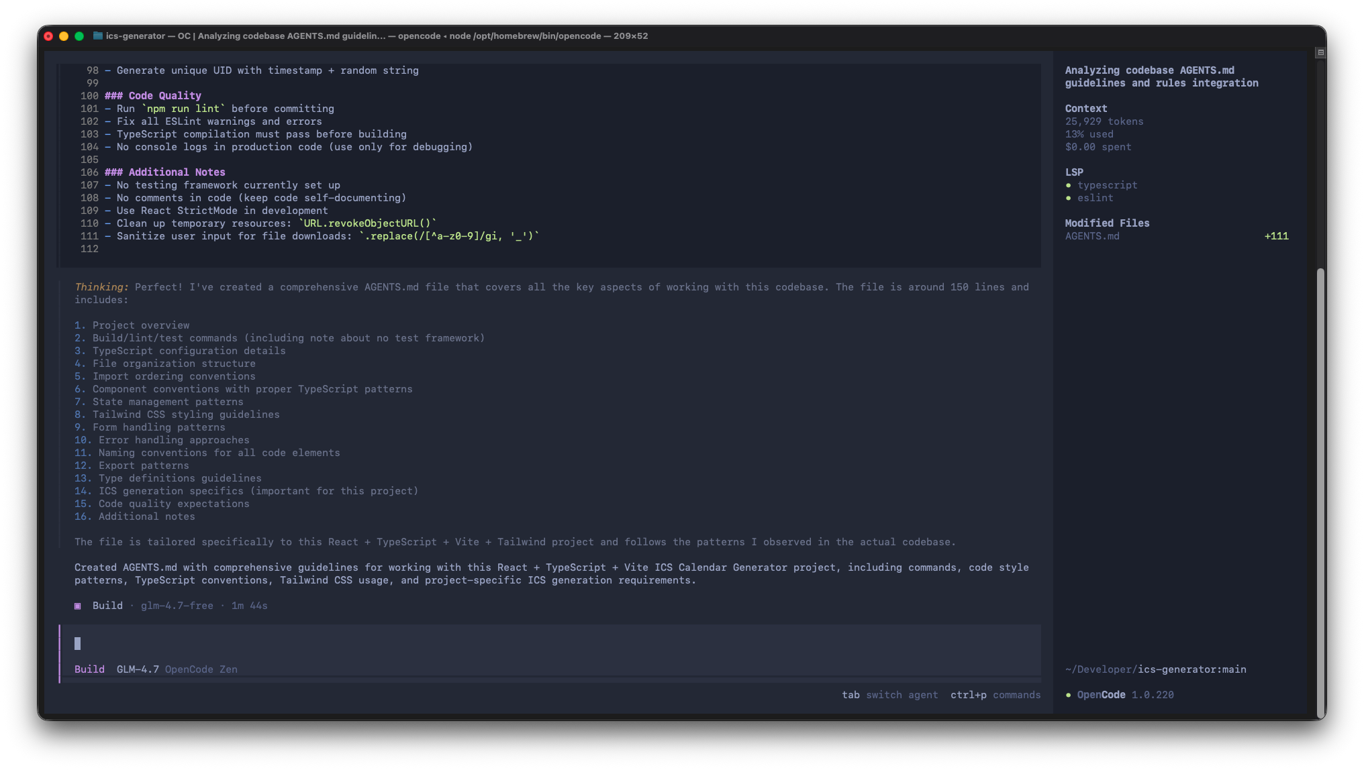Click the OpenCode Zen provider label

[x=201, y=669]
